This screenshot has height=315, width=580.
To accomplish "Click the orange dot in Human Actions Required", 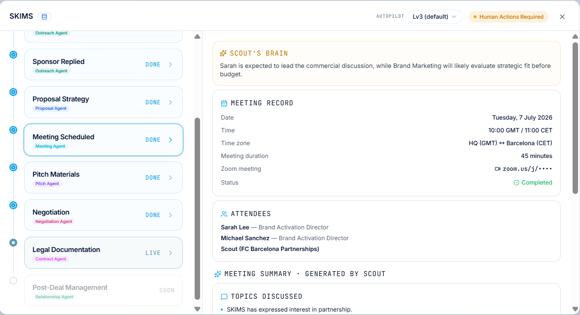I will 475,17.
